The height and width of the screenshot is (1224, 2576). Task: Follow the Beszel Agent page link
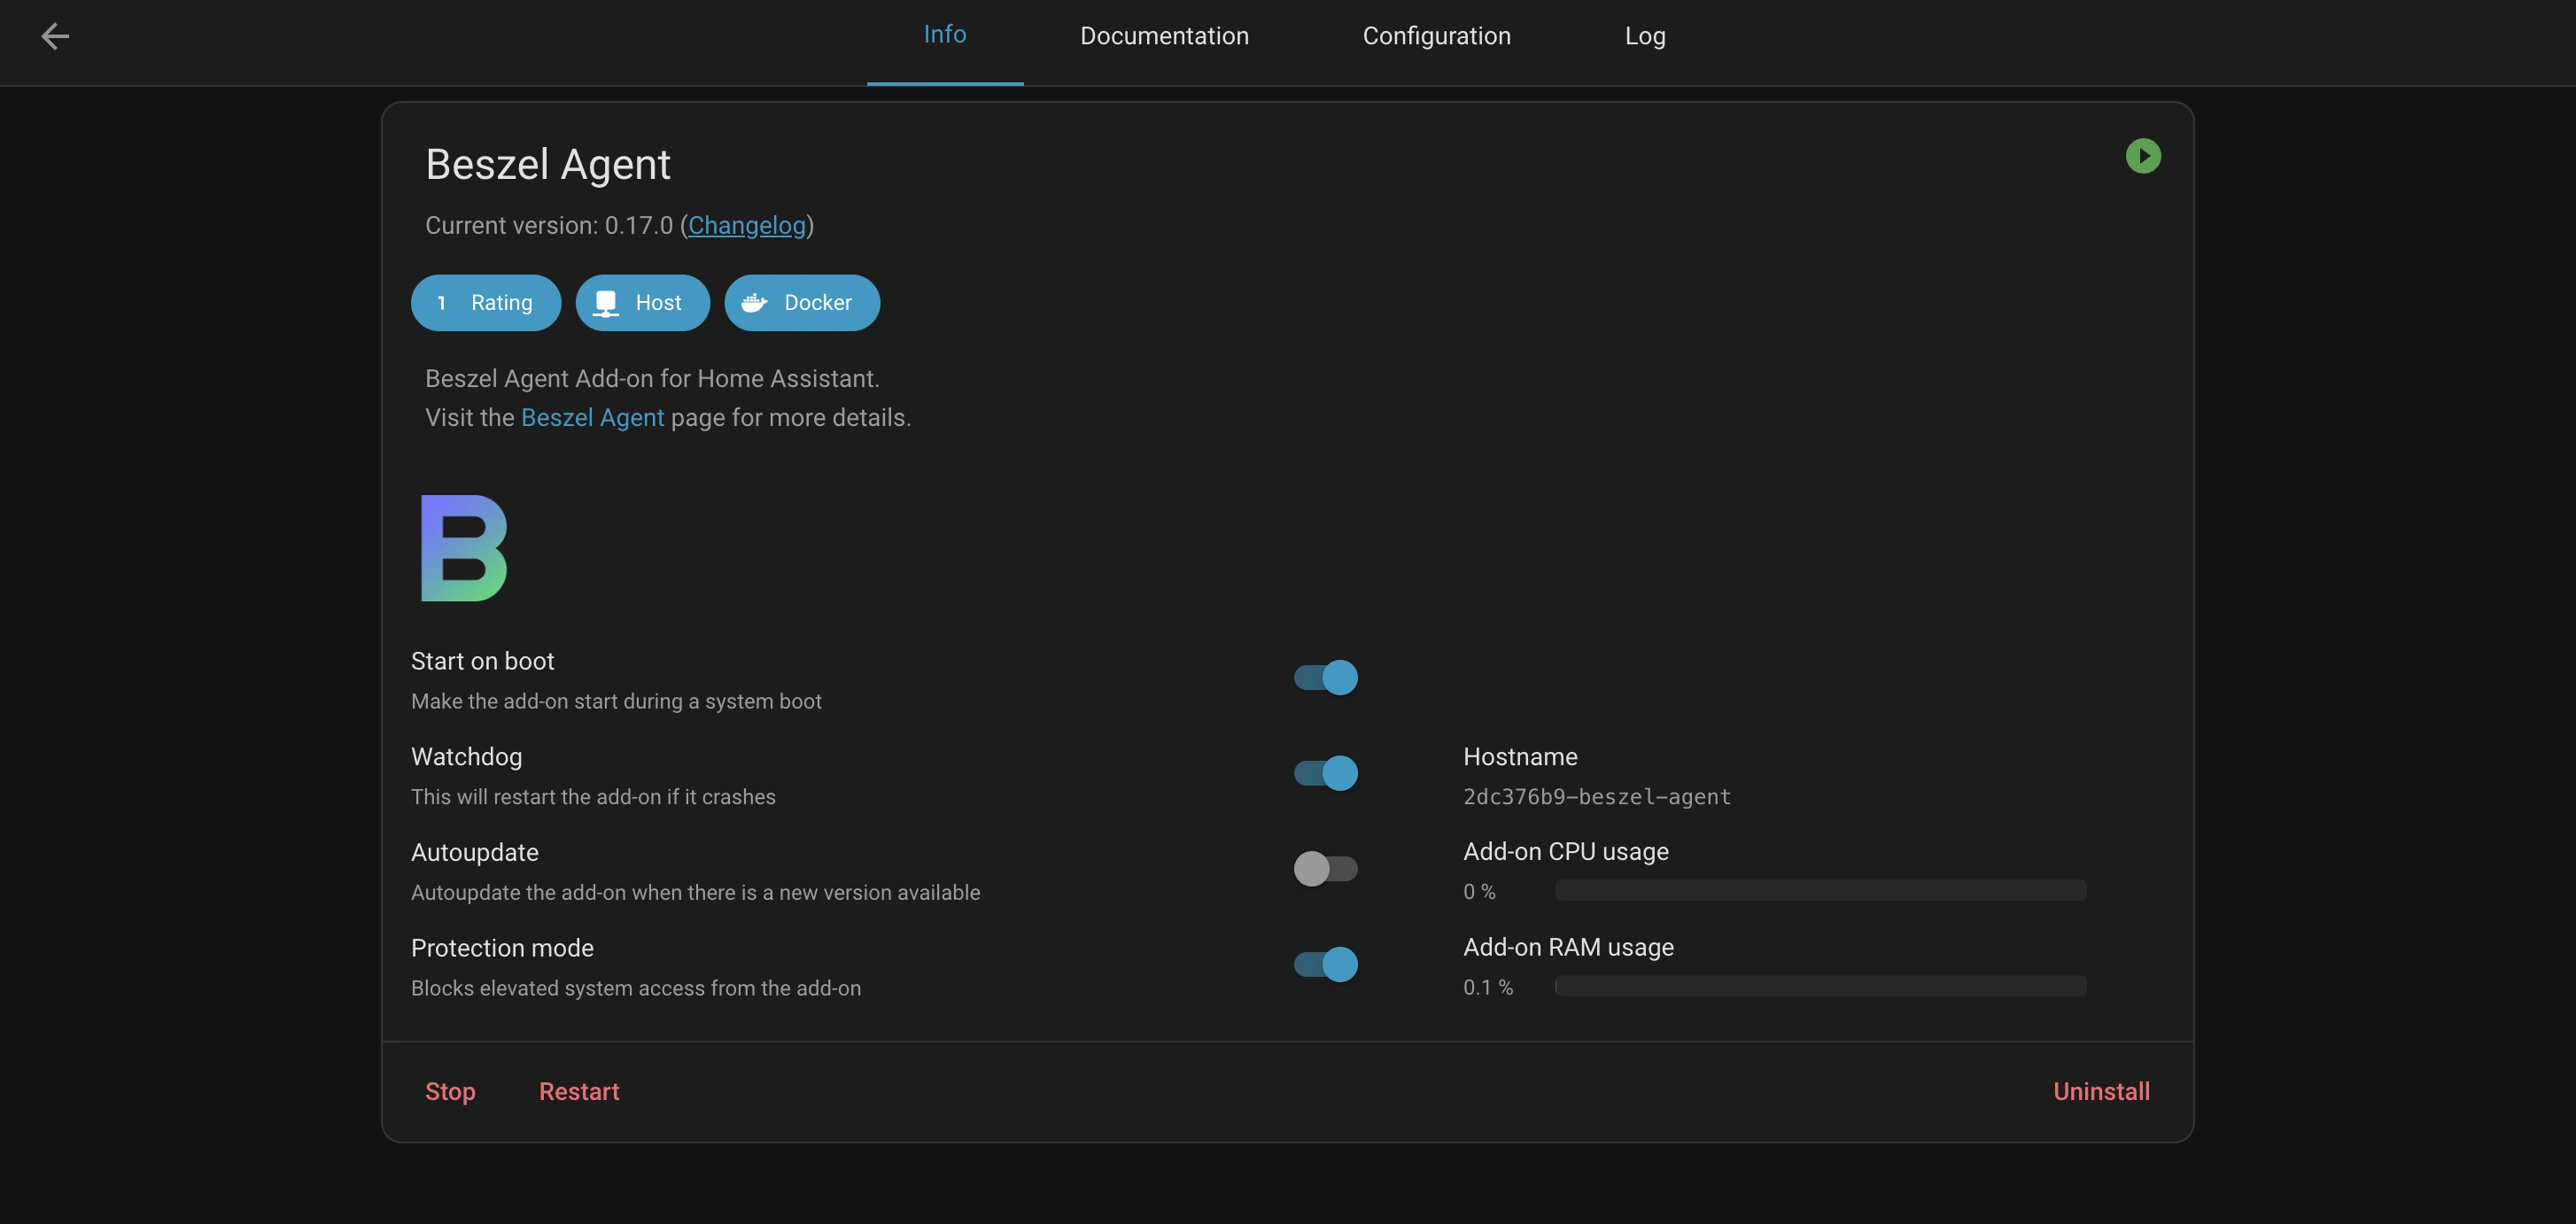click(x=592, y=418)
